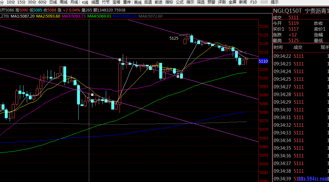The image size is (329, 182).
Task: Open the 月线 monthly chart
Action: tap(74, 2)
